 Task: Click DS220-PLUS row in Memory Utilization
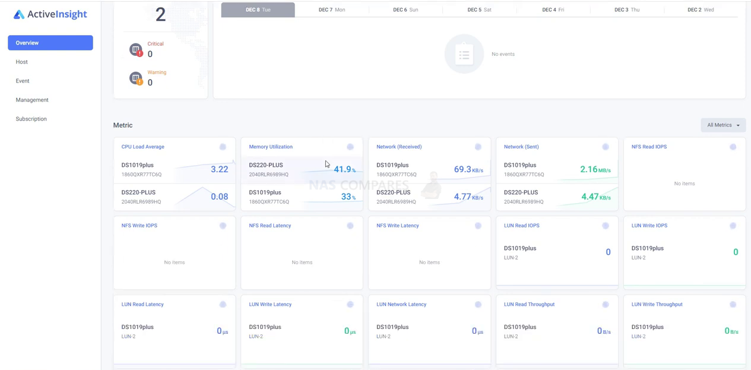[x=302, y=169]
